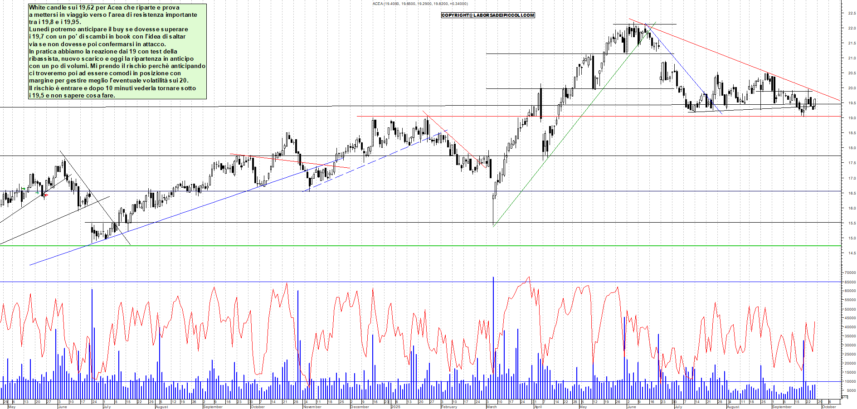This screenshot has width=857, height=409.
Task: Click the 20000 volume axis label
Action: [850, 363]
